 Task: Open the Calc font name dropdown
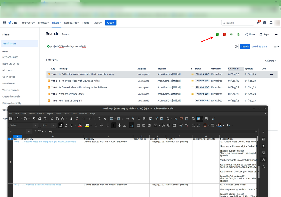36,125
